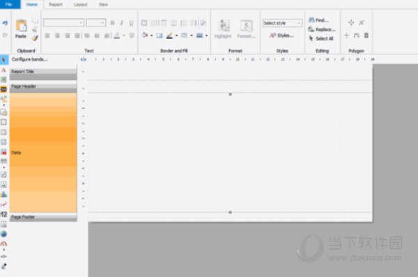Select the Map globe object tool
The image size is (418, 277).
(x=3, y=234)
